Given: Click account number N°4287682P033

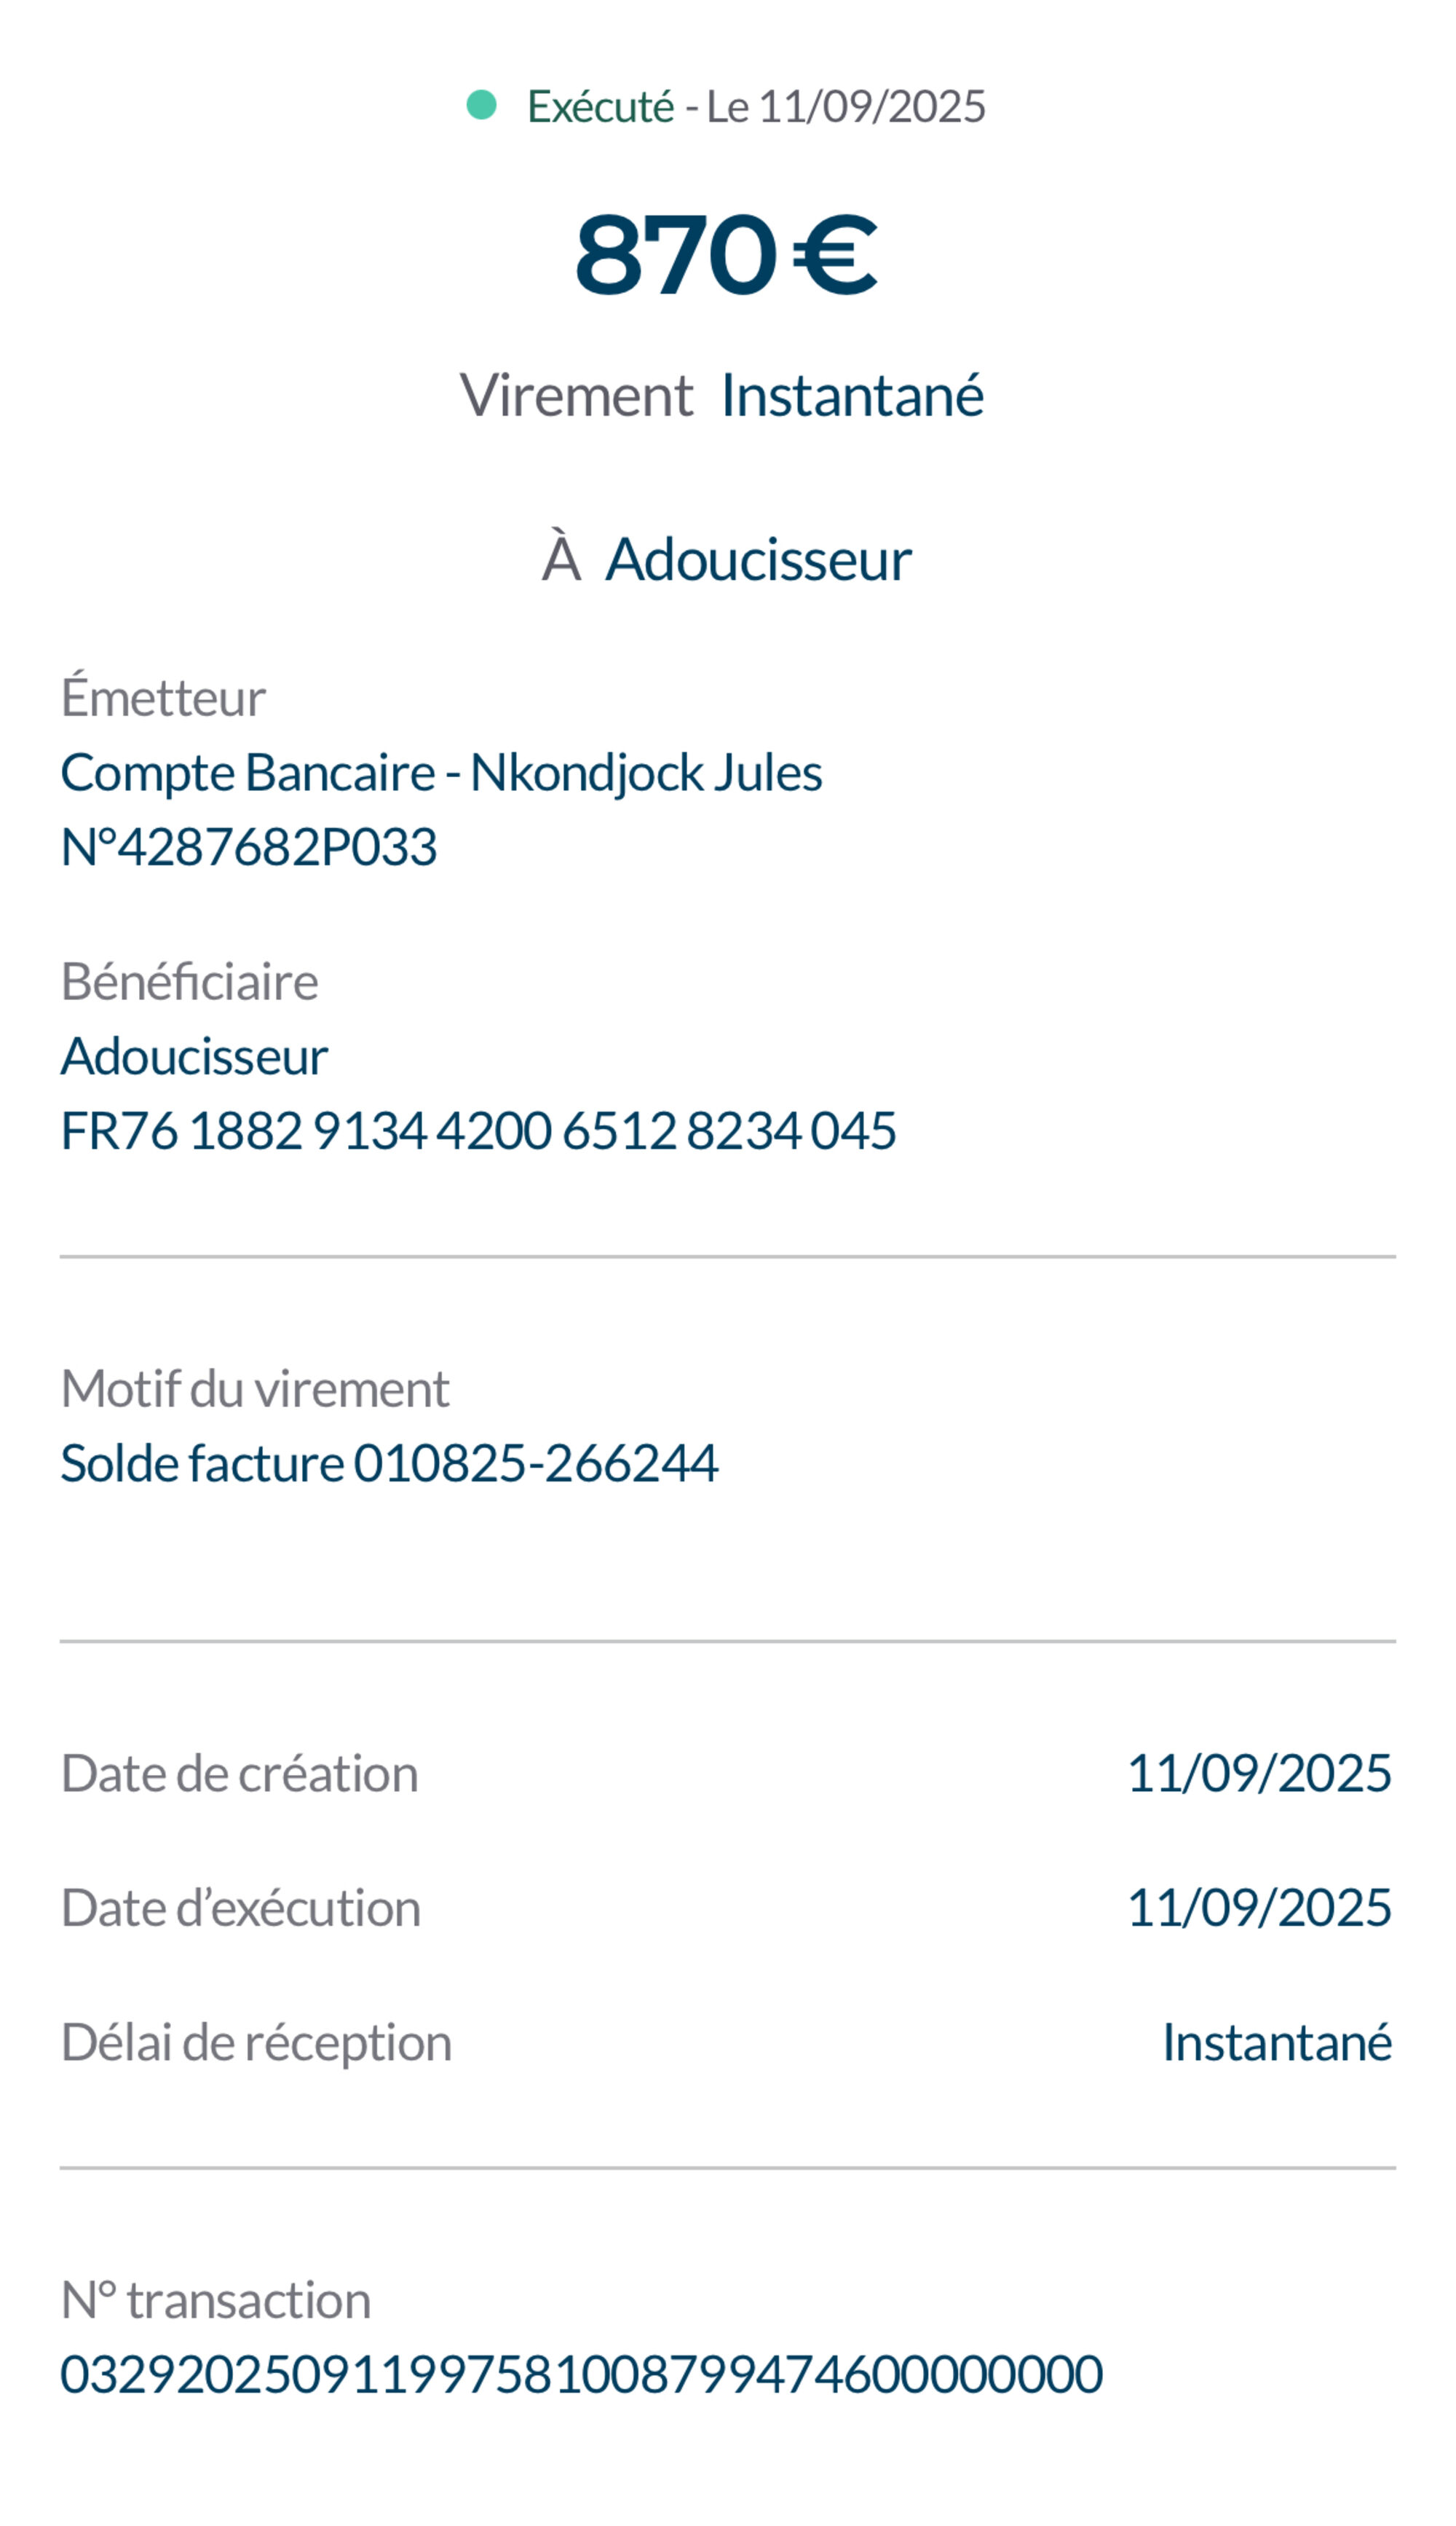Looking at the screenshot, I should pyautogui.click(x=249, y=847).
